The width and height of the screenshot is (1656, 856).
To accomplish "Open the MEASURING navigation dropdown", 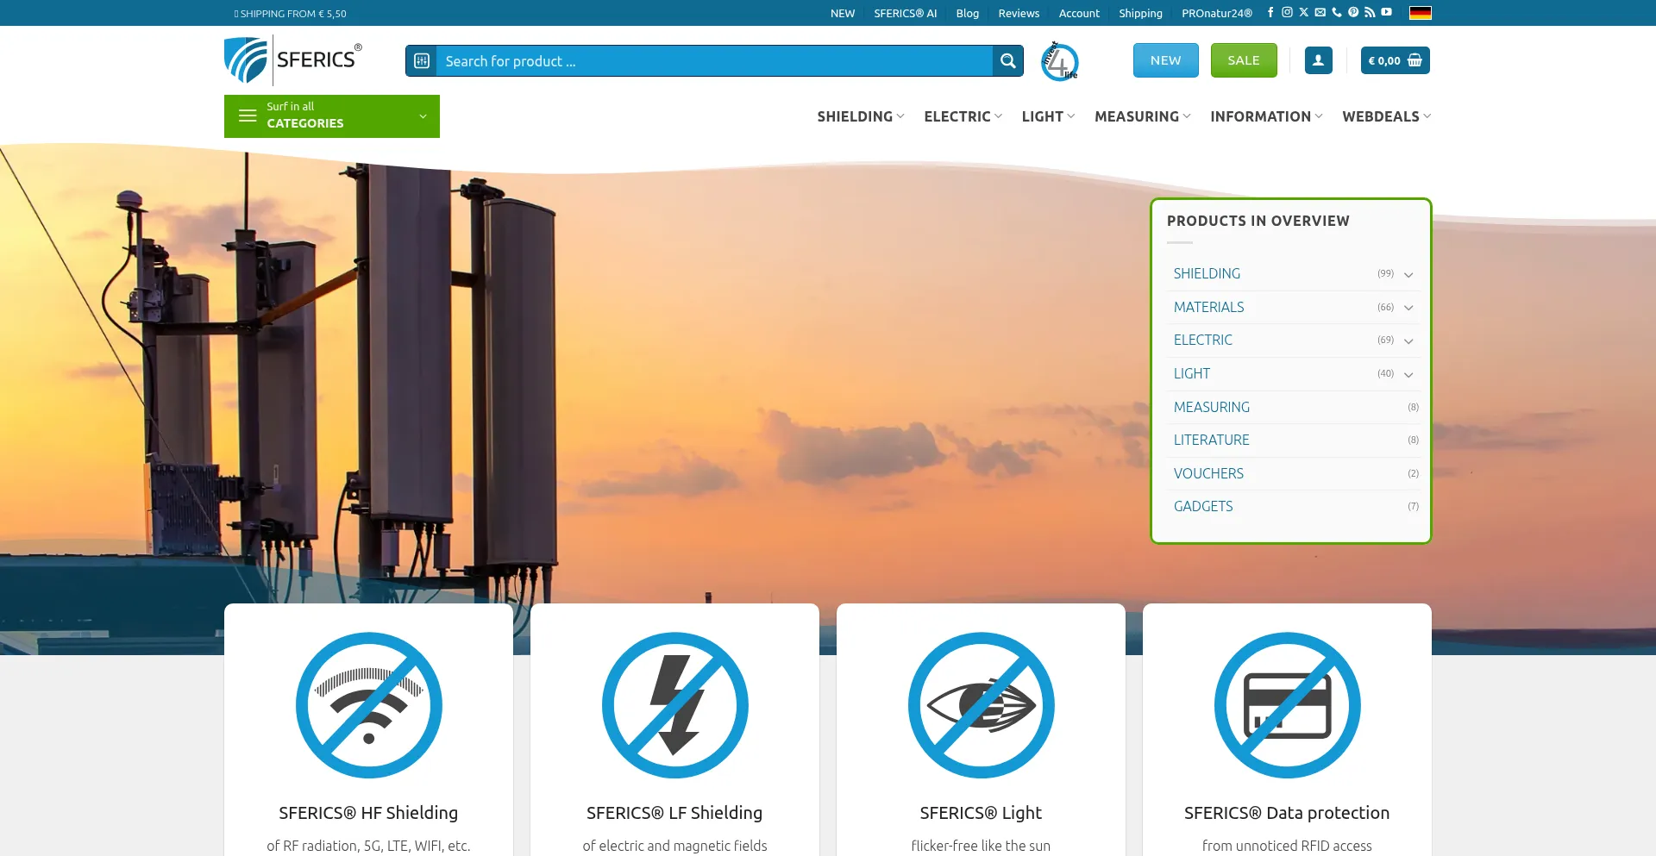I will click(x=1142, y=116).
